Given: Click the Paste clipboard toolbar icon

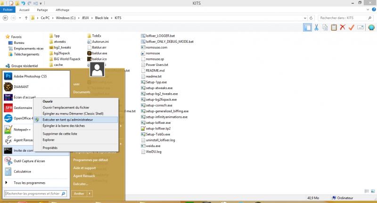Looking at the screenshot, I should coord(334,27).
